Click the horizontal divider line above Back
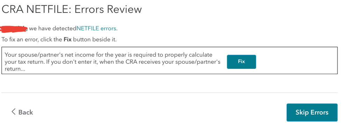The image size is (349, 135). click(x=169, y=93)
